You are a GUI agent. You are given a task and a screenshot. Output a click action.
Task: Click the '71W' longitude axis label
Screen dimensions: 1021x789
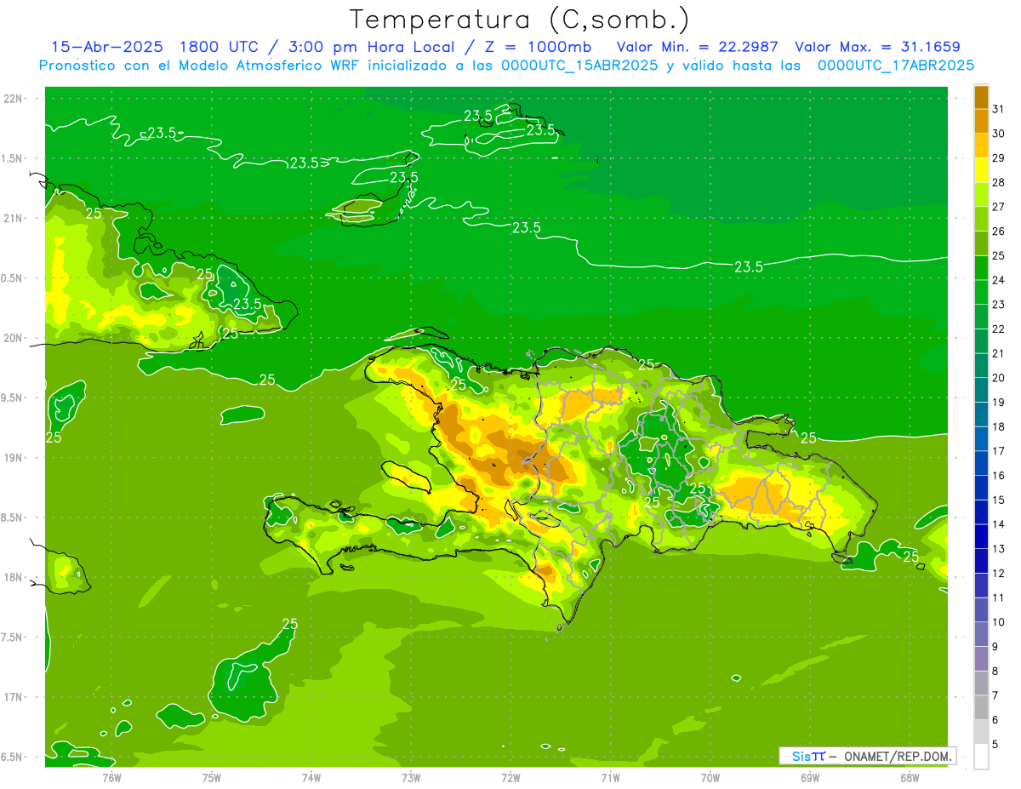pyautogui.click(x=610, y=778)
